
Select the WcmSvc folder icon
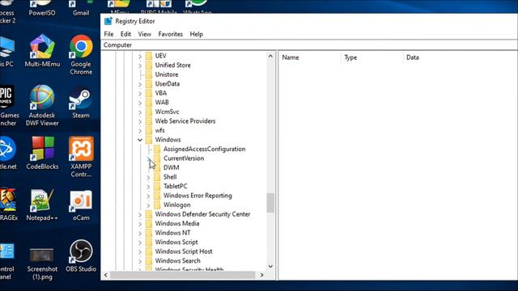click(x=149, y=112)
